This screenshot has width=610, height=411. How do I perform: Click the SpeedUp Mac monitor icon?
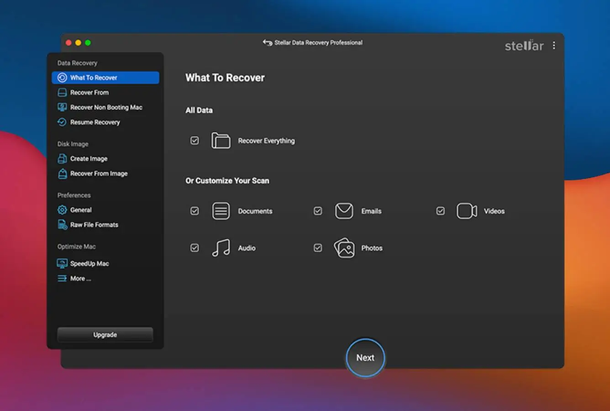62,263
